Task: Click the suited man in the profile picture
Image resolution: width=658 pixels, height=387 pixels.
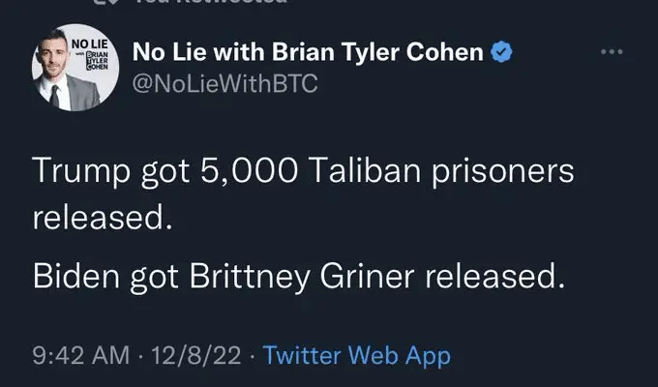Action: click(58, 79)
